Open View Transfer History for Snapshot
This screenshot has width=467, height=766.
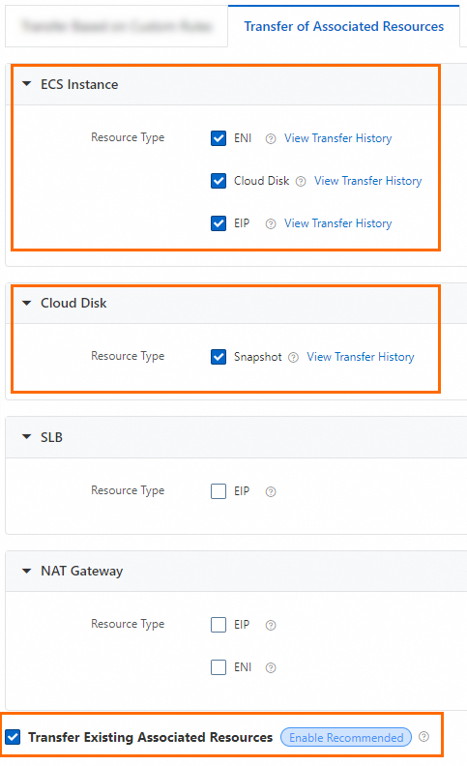[361, 357]
